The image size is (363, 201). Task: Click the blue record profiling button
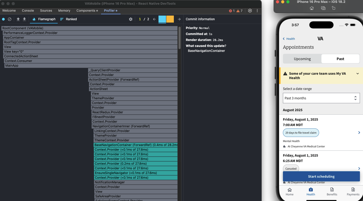[x=3, y=19]
